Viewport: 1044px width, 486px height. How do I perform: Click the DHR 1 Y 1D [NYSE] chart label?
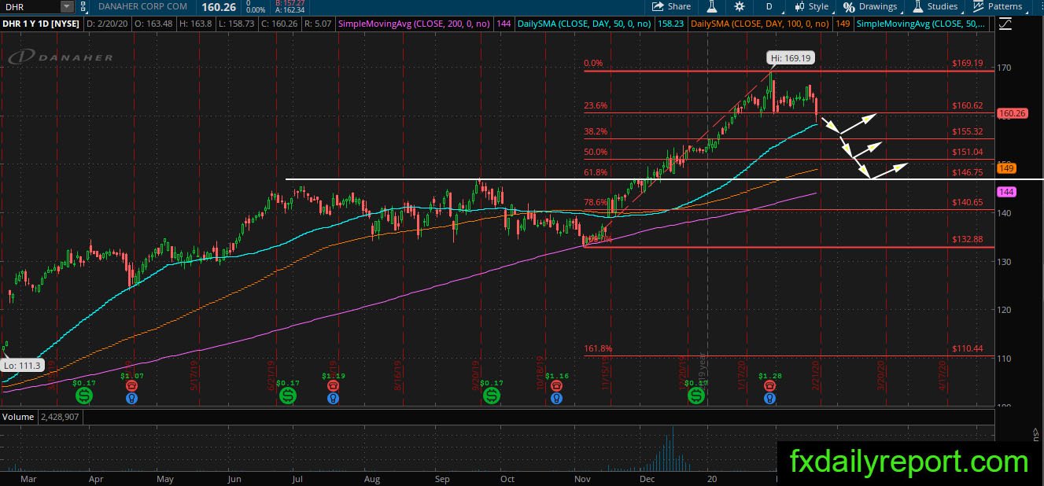tap(39, 24)
